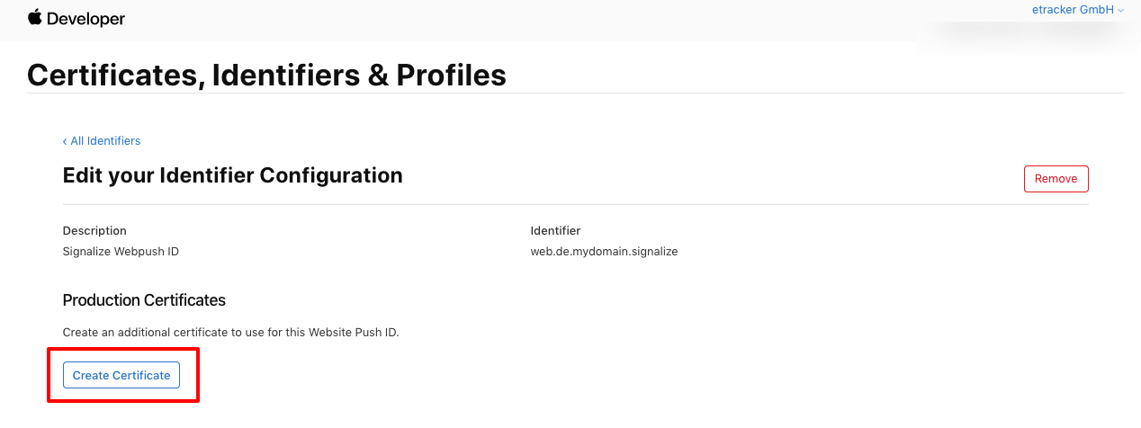
Task: Click the additional certificate instruction sentence
Action: (x=230, y=332)
